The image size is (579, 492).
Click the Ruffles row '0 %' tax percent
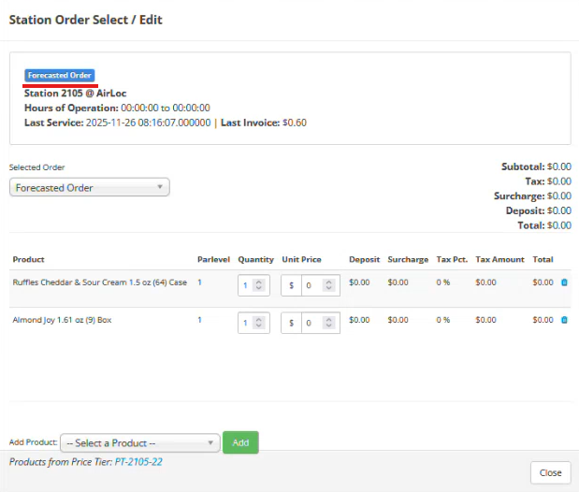pyautogui.click(x=443, y=282)
